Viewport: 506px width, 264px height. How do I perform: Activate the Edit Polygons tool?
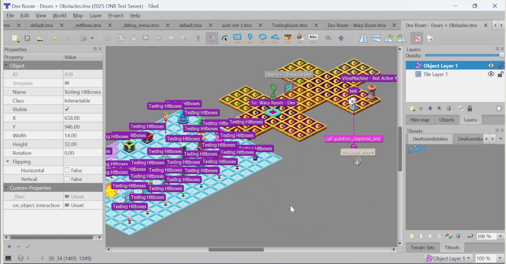pos(225,38)
